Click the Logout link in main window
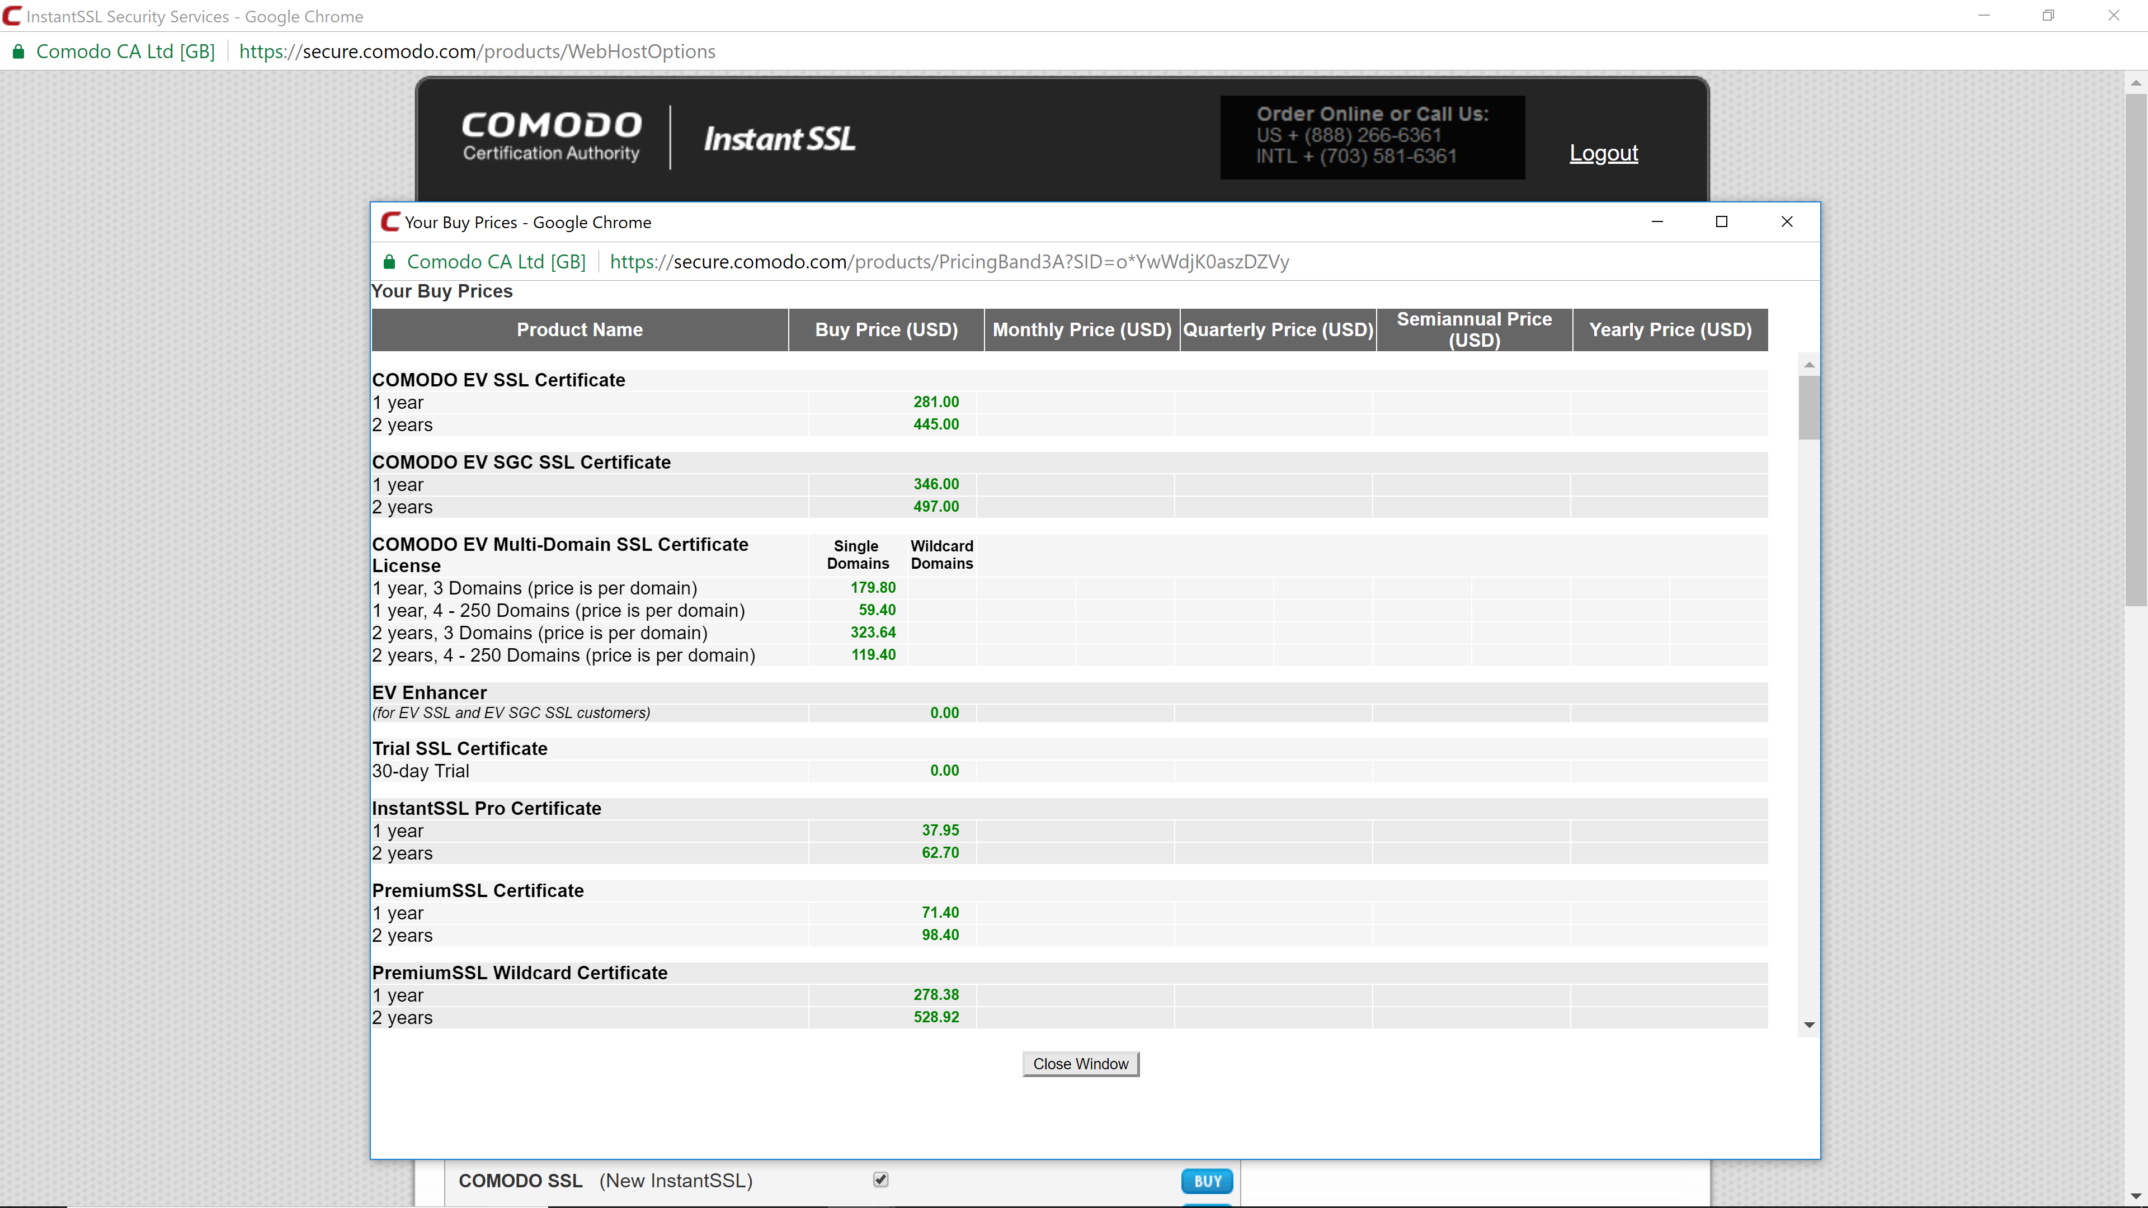This screenshot has height=1208, width=2148. coord(1604,153)
